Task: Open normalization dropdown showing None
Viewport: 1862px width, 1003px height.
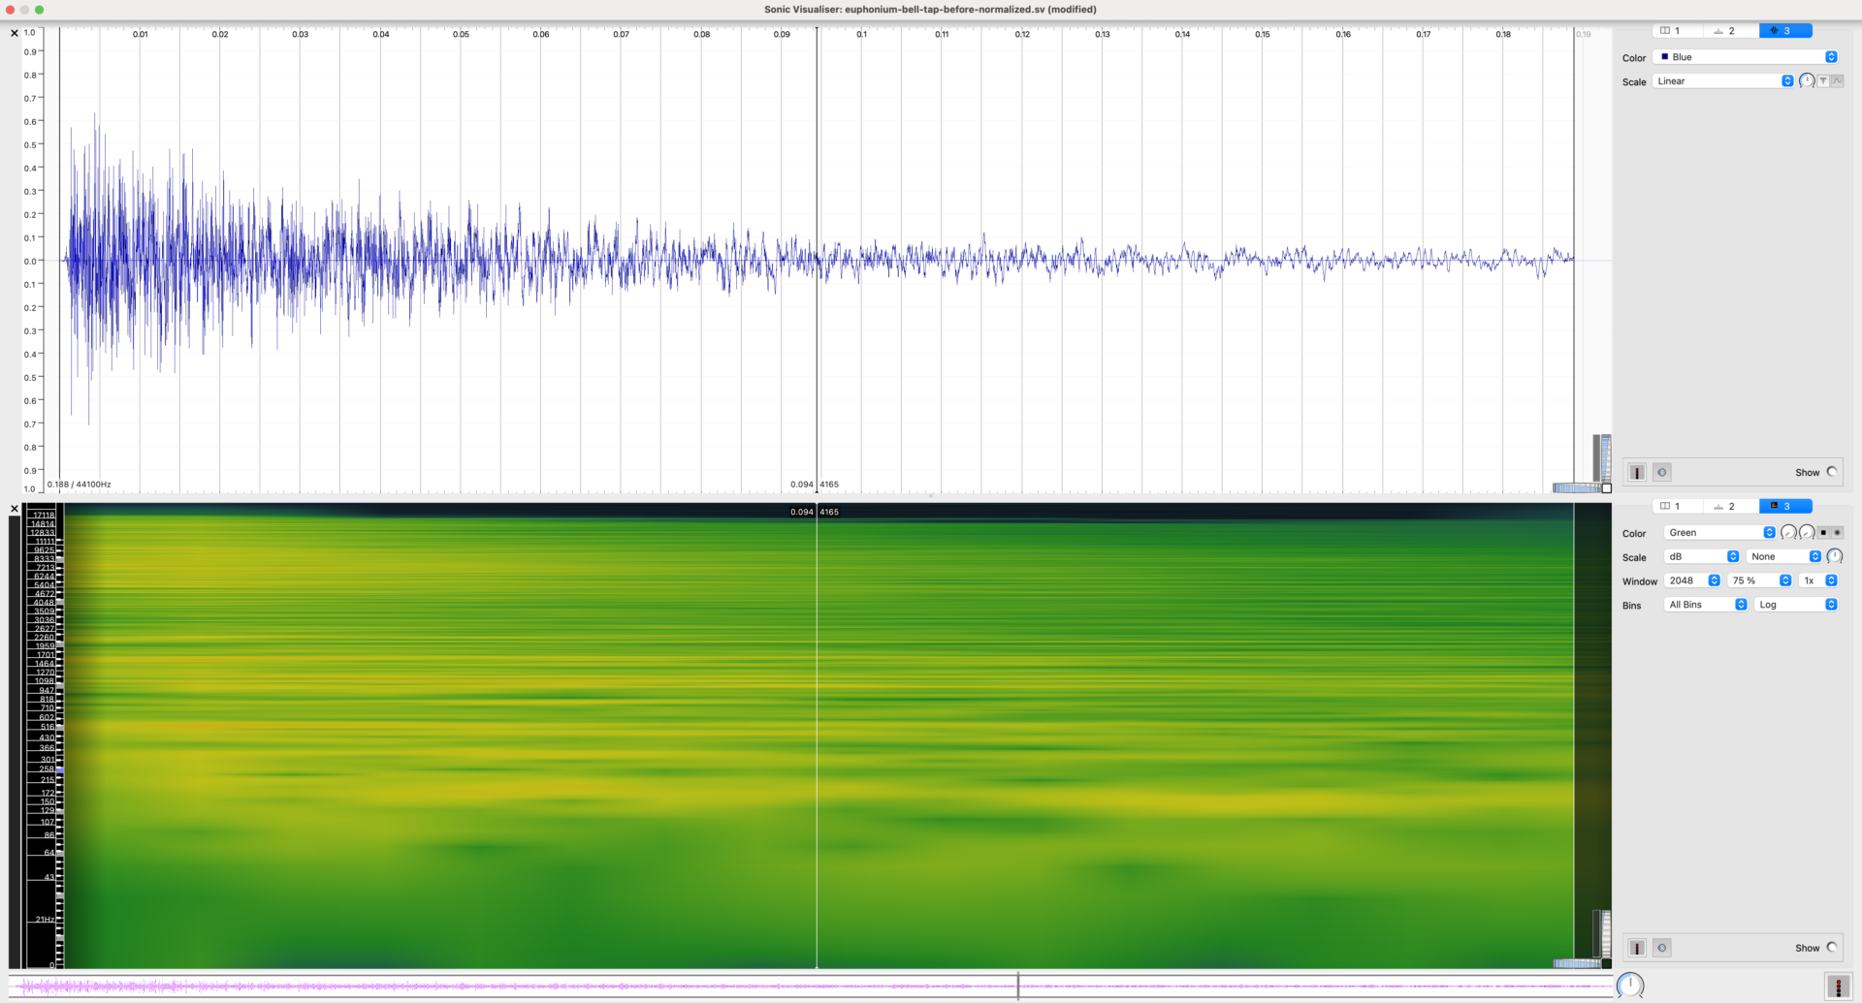Action: [x=1784, y=557]
